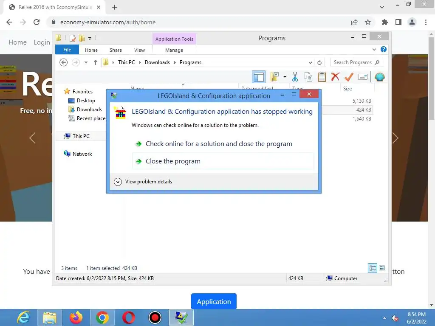Screen dimensions: 435x326
Task: Switch to Details view toggle
Action: click(x=372, y=268)
